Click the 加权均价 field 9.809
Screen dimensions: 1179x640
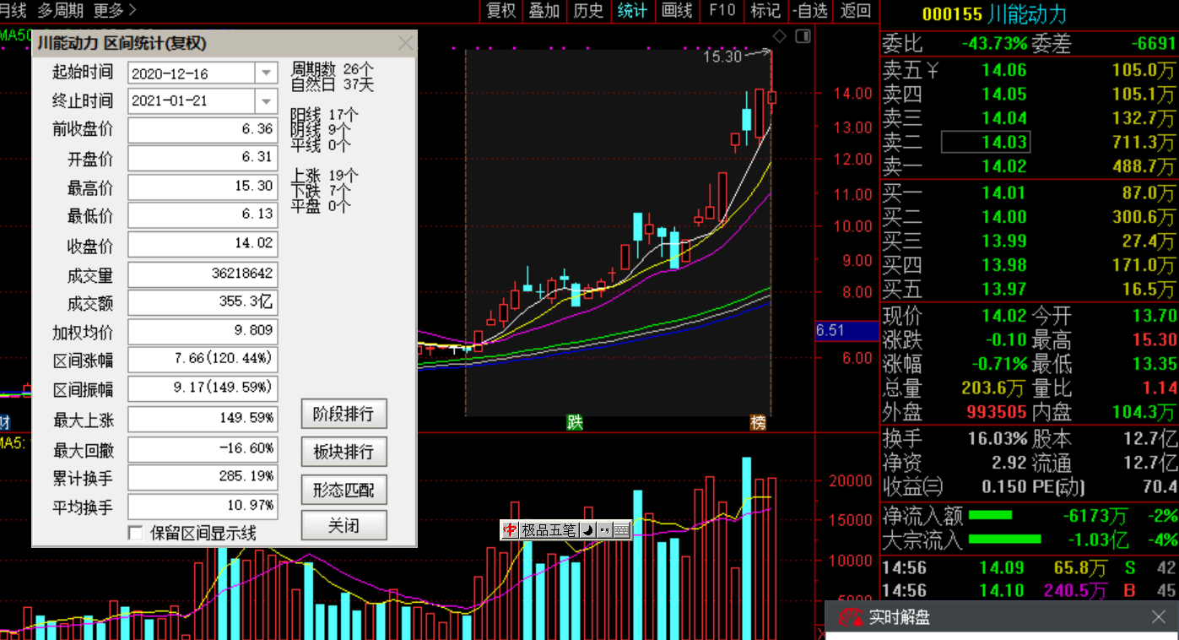203,331
